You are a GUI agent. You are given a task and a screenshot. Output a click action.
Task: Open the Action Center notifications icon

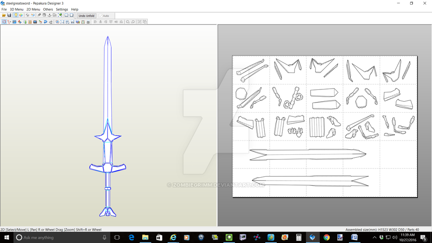click(424, 237)
